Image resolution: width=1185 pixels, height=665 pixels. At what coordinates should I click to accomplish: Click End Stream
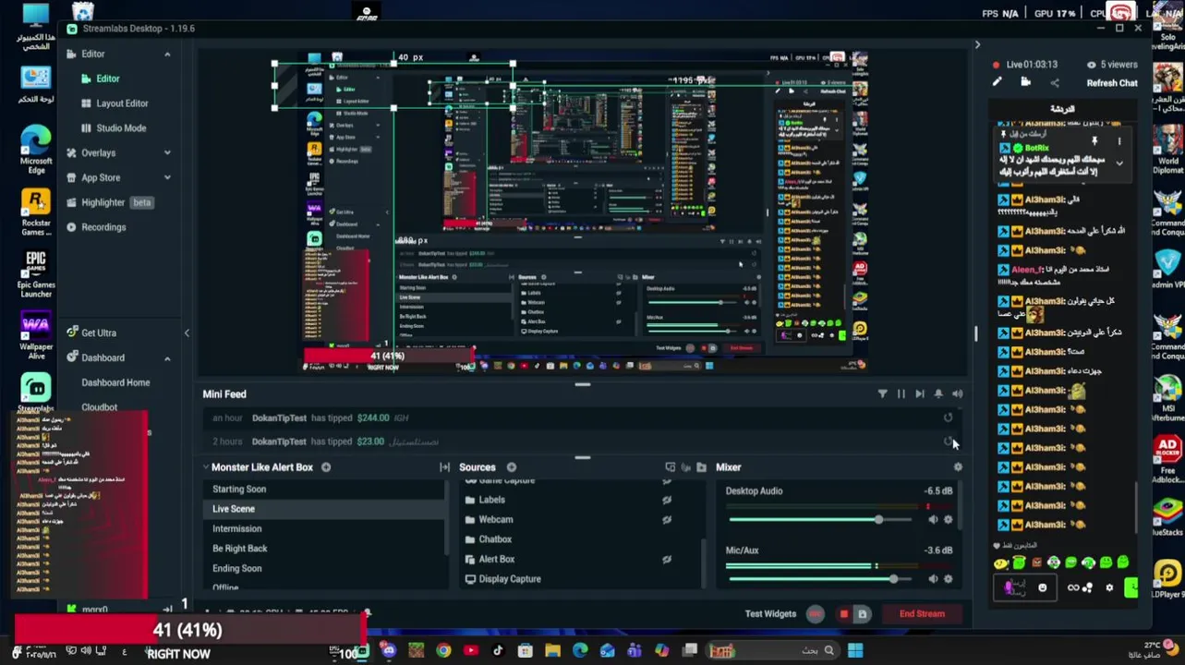point(922,614)
